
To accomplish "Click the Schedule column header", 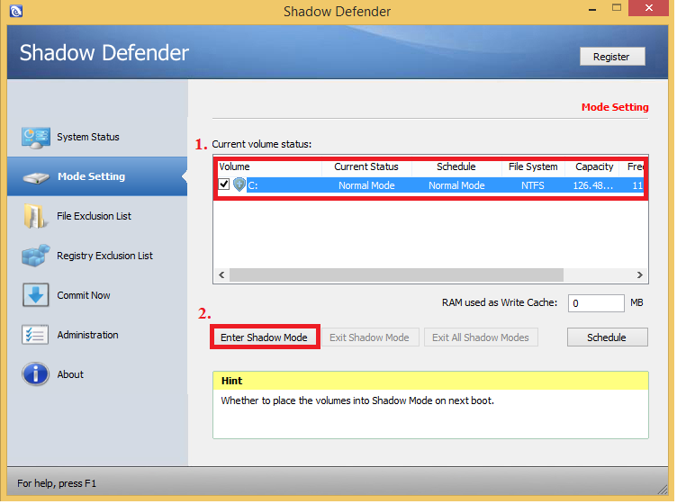I will pyautogui.click(x=456, y=167).
